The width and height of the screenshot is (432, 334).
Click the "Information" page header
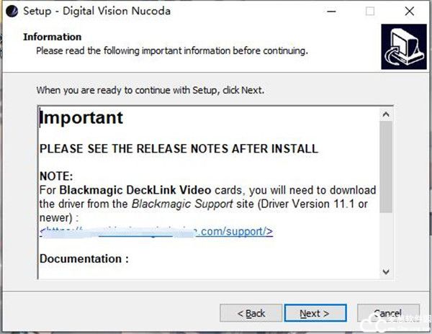53,37
